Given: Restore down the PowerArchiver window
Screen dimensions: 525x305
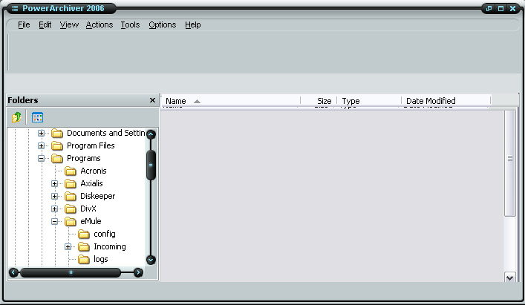Looking at the screenshot, I should click(x=489, y=9).
